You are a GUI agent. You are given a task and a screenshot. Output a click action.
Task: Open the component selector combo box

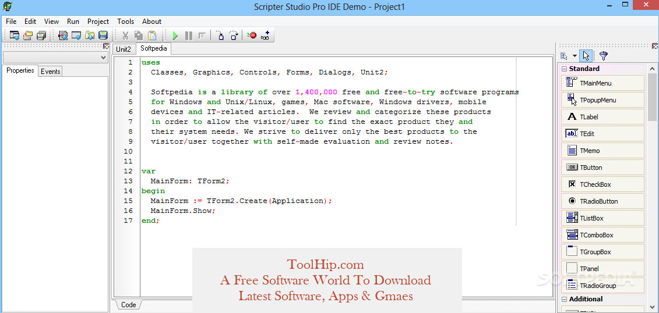(55, 58)
